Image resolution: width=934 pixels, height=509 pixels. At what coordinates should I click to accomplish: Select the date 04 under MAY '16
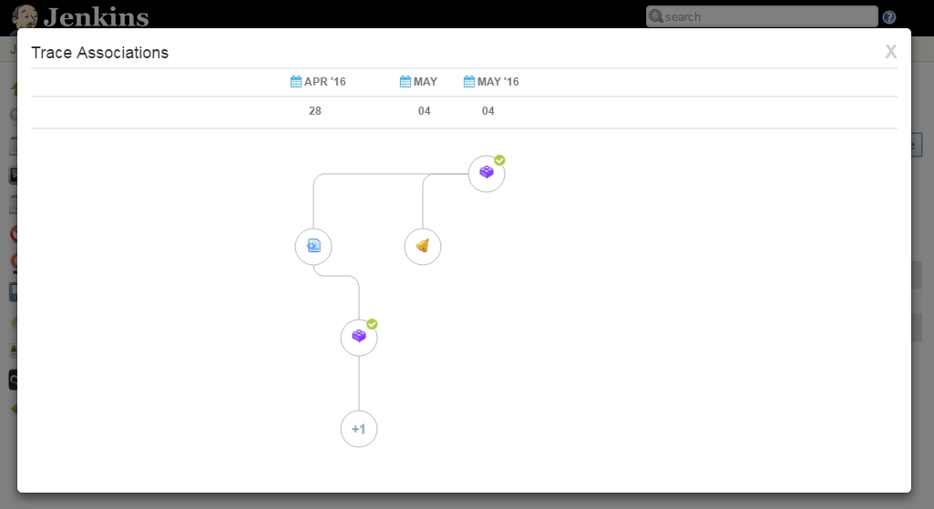[488, 111]
